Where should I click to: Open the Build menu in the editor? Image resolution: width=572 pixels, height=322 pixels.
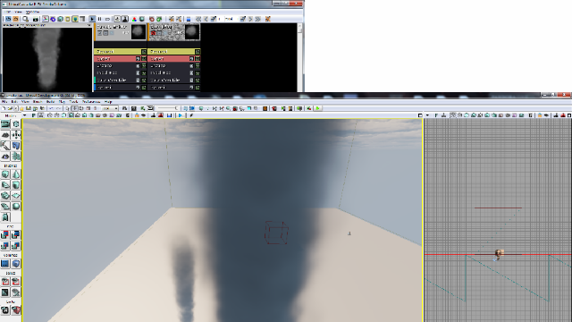point(50,102)
